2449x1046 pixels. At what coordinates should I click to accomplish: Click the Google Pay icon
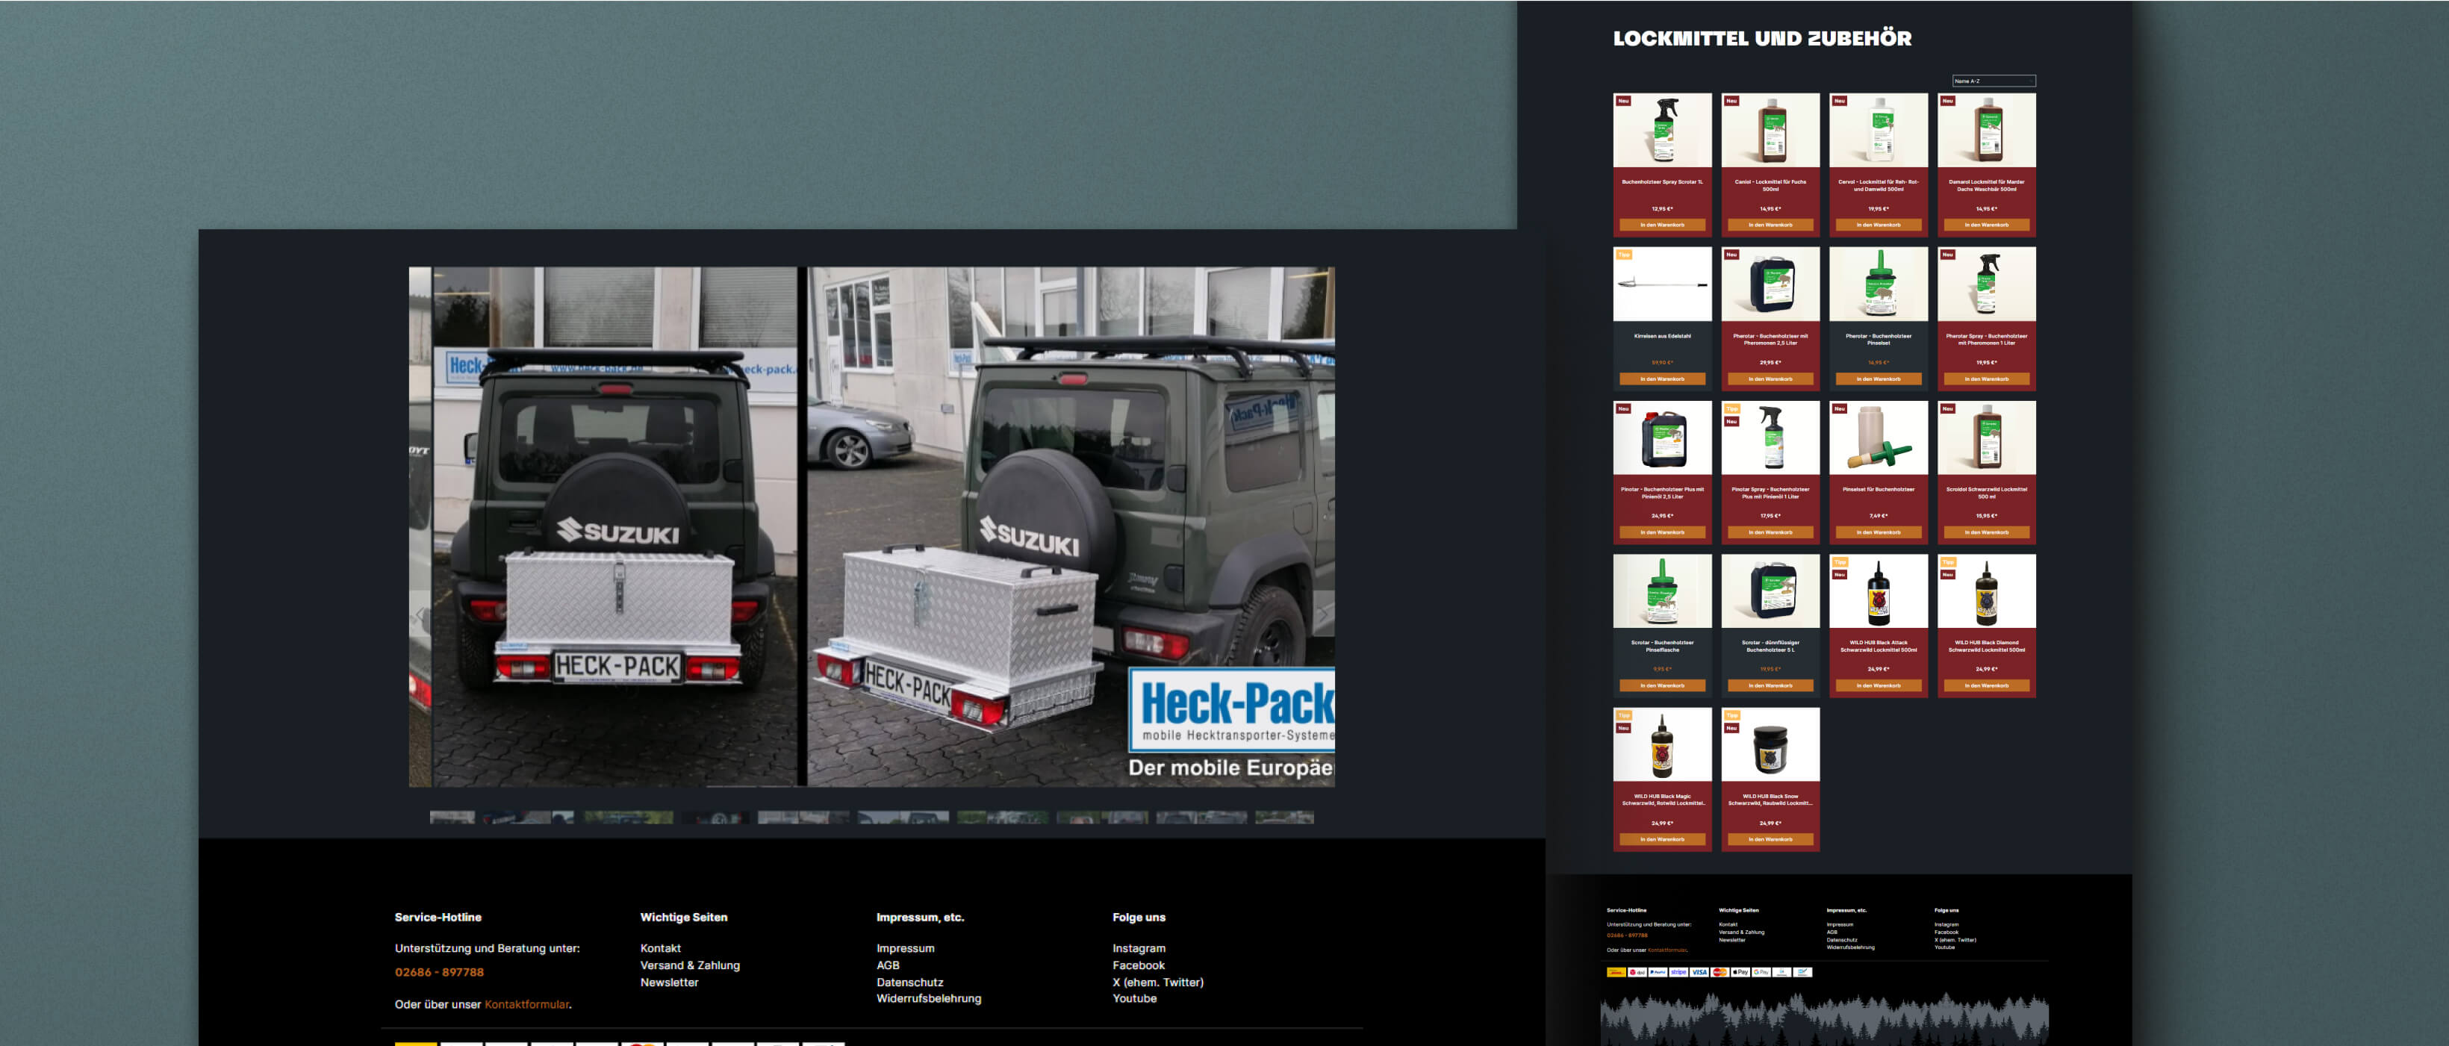(1761, 972)
